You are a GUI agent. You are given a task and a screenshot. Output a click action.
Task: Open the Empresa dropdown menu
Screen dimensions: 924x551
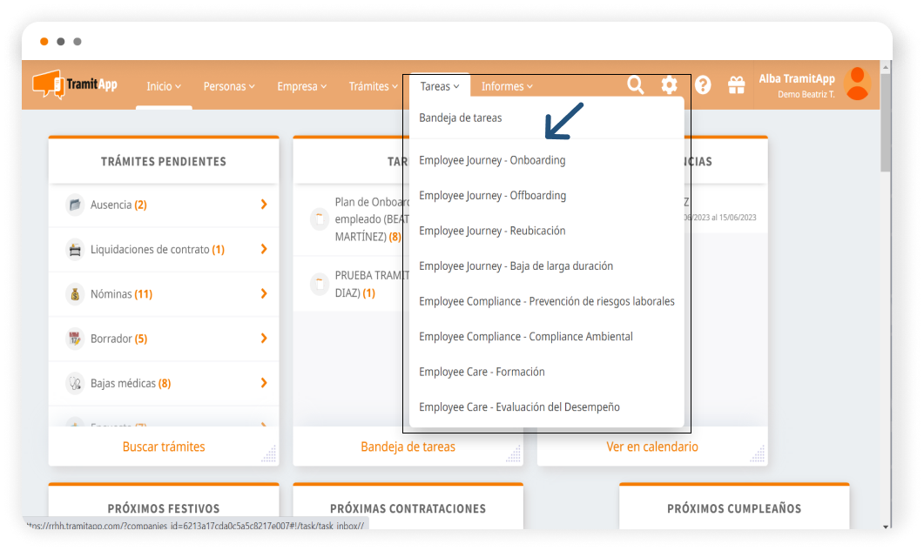click(301, 86)
